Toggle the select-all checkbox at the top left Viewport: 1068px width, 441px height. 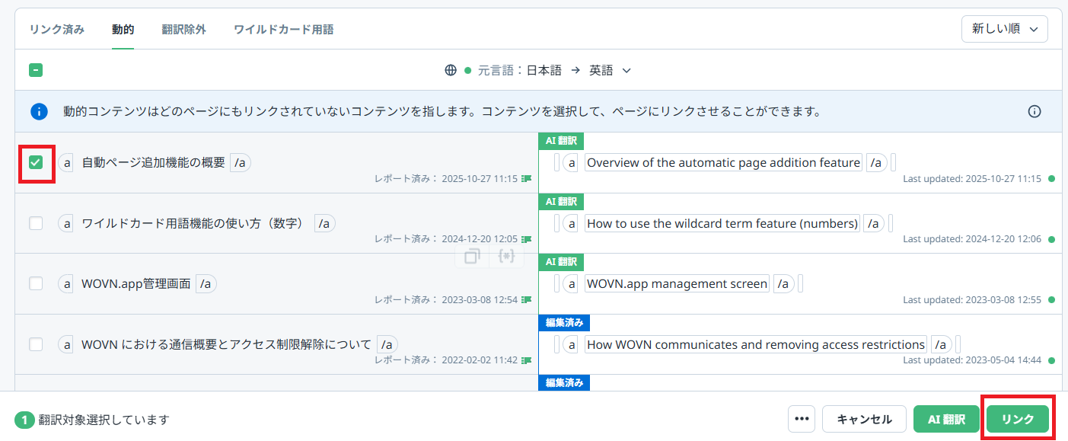(x=35, y=69)
